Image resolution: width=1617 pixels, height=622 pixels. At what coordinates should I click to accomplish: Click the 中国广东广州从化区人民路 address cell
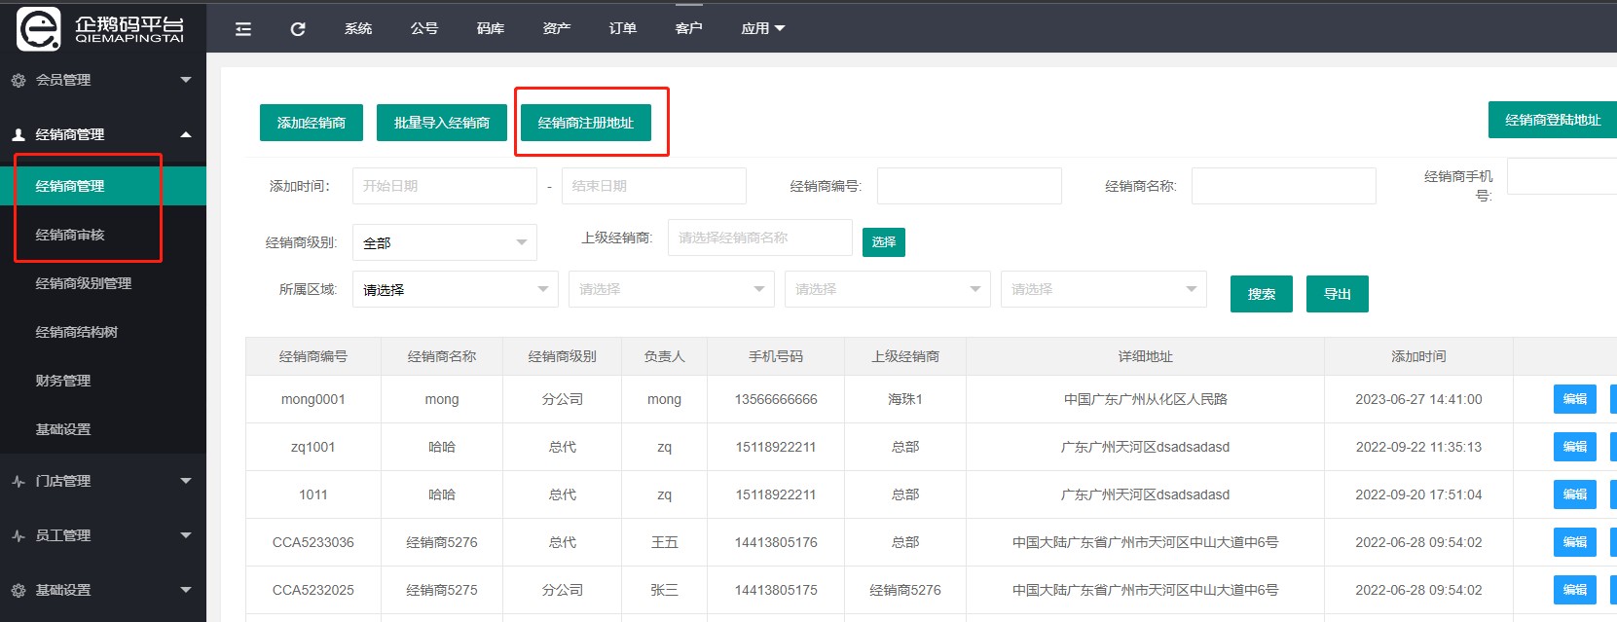[1146, 399]
